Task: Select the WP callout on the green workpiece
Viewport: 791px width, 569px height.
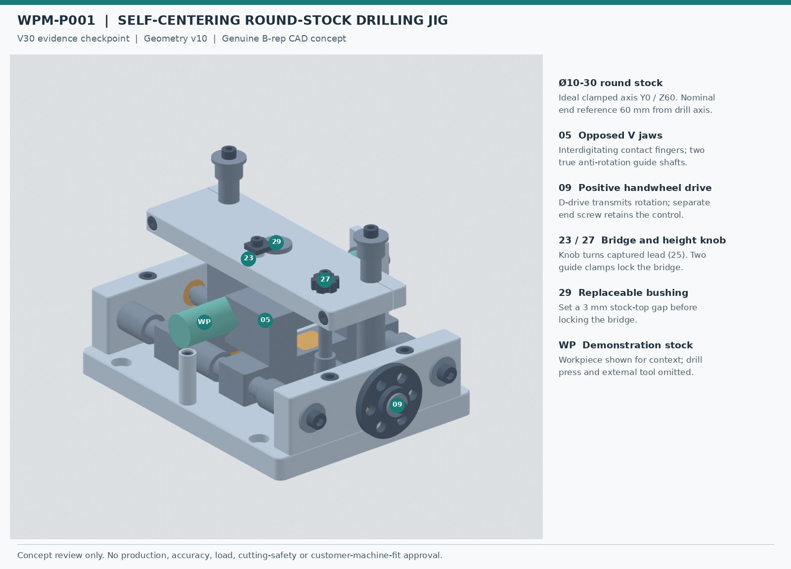Action: tap(204, 322)
